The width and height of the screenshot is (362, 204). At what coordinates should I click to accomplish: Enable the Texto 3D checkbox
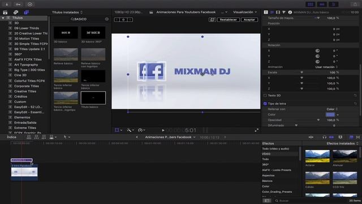(x=265, y=95)
